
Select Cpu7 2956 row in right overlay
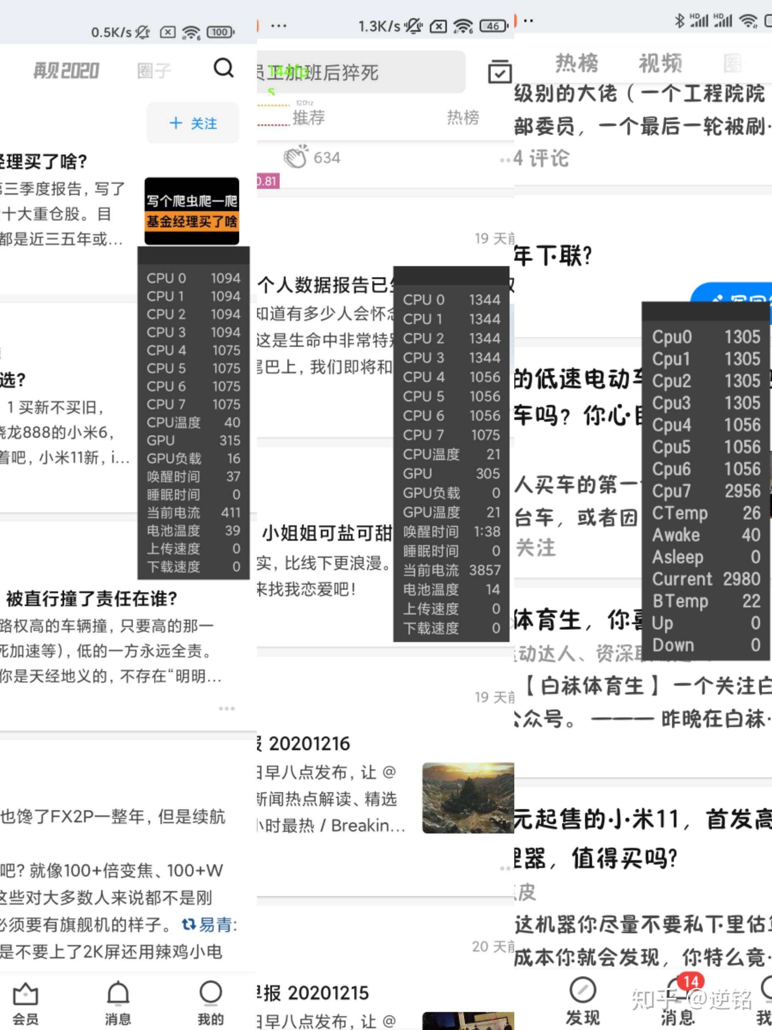pyautogui.click(x=706, y=491)
